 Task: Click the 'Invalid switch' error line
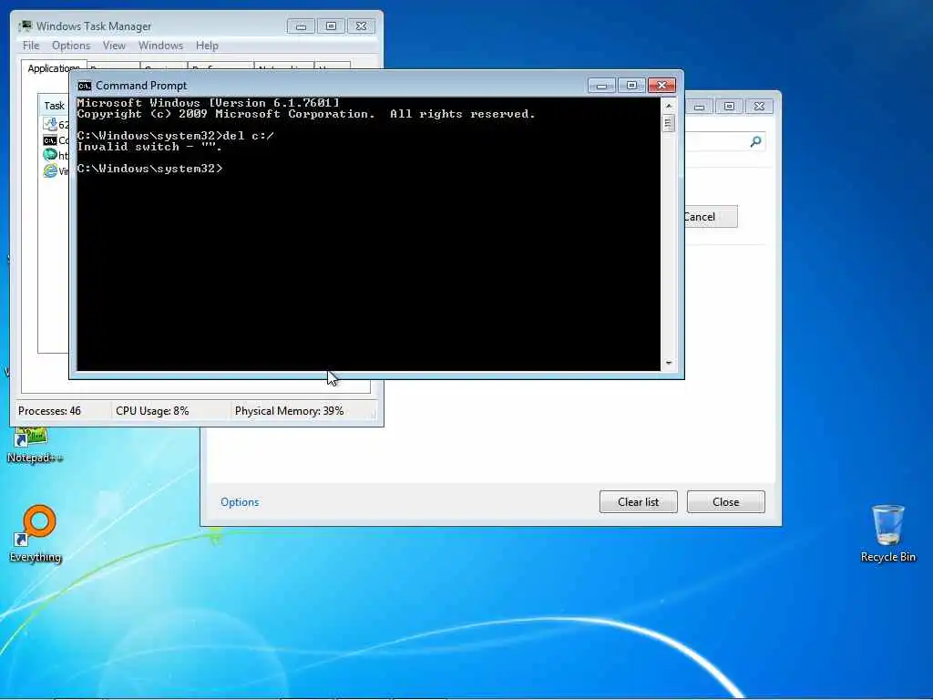150,147
